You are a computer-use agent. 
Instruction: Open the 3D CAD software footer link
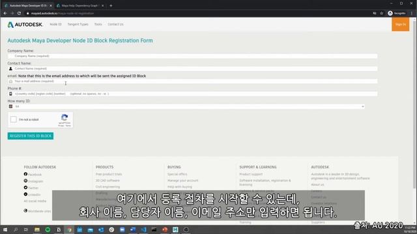(x=108, y=181)
